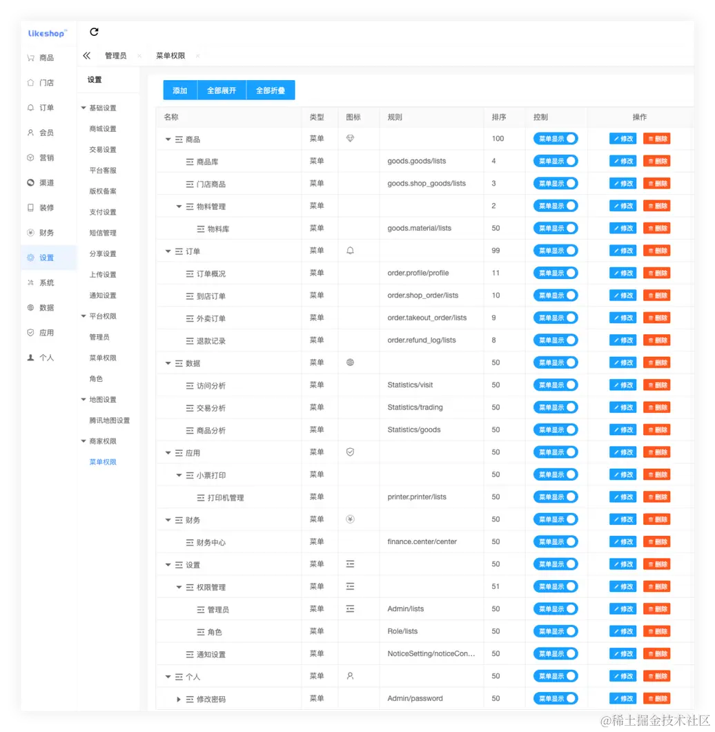Screen dimensions: 715x732
Task: Toggle 菜单显示 switch for 打印机管理 row
Action: coord(556,497)
